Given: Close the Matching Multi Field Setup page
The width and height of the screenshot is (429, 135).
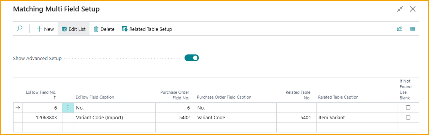Looking at the screenshot, I should (x=412, y=9).
